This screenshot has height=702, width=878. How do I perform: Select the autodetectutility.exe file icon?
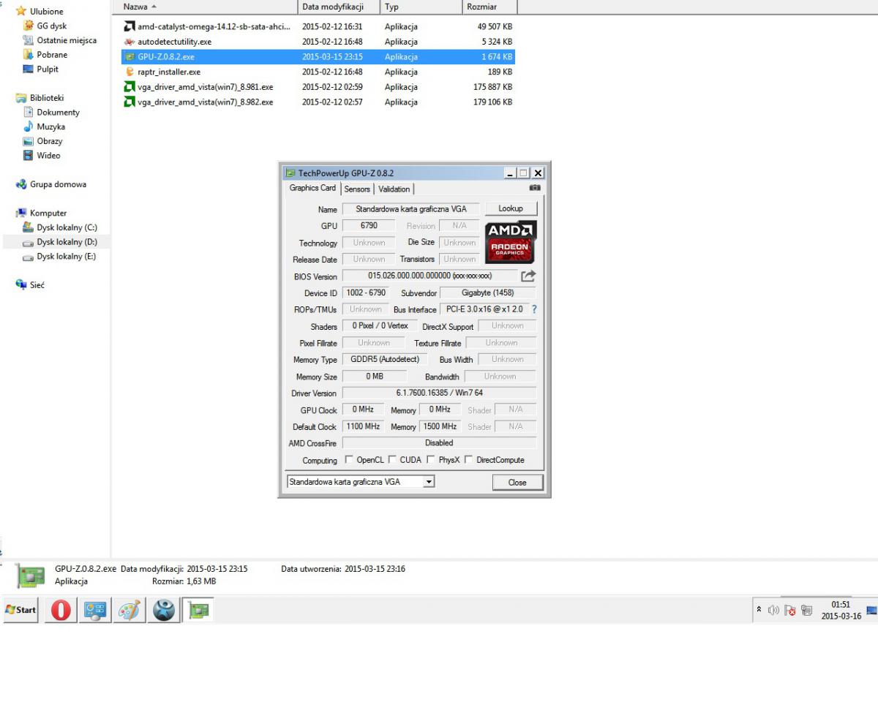click(x=130, y=42)
